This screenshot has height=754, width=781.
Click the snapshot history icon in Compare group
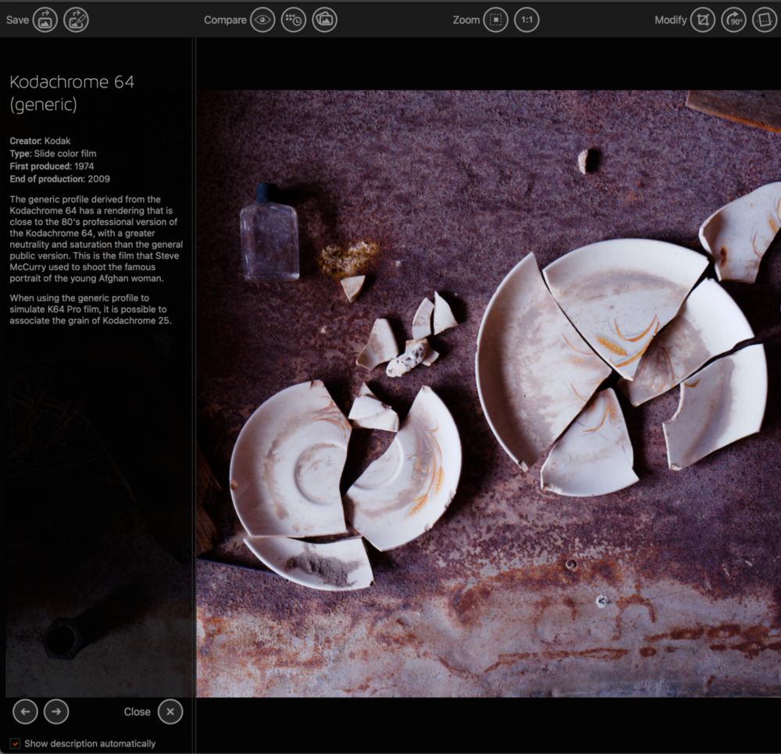click(x=294, y=20)
